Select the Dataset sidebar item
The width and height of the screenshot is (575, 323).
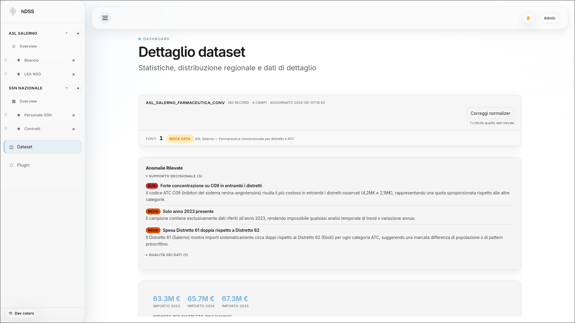(x=43, y=147)
